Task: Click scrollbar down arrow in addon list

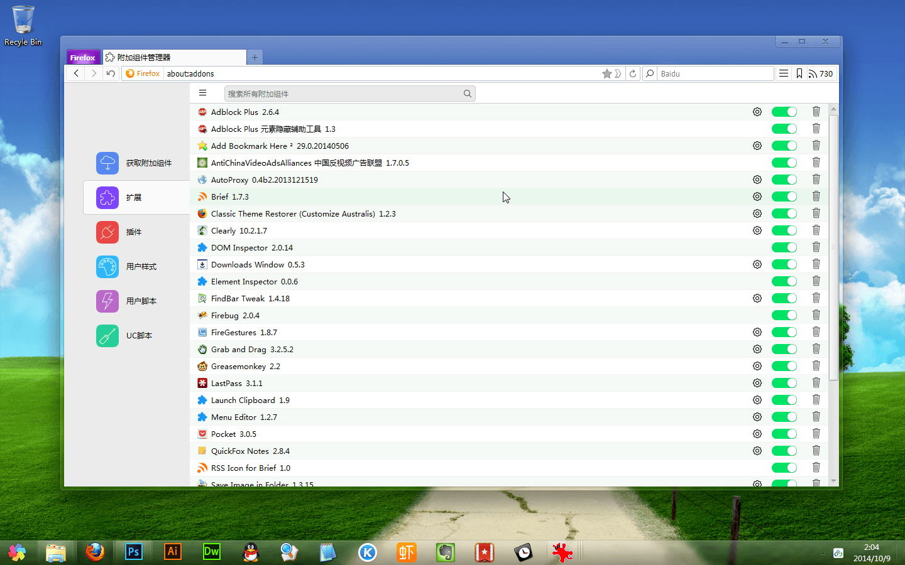Action: pyautogui.click(x=833, y=482)
